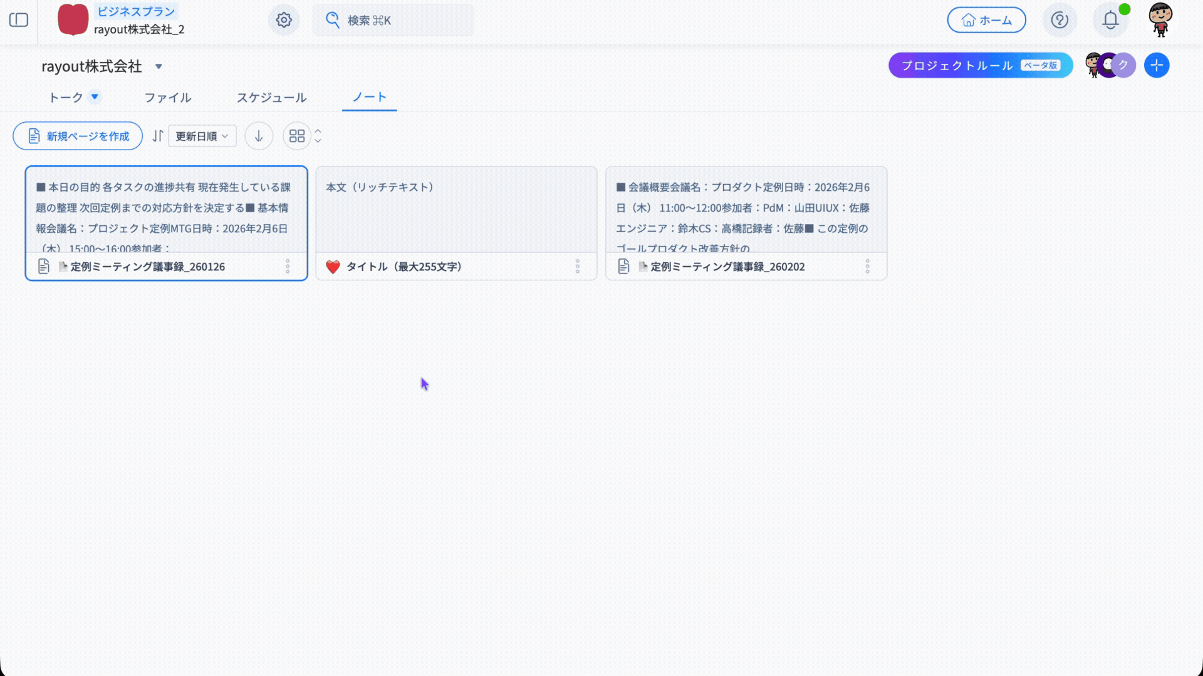Click the help question mark icon
Image resolution: width=1203 pixels, height=676 pixels.
pyautogui.click(x=1060, y=20)
